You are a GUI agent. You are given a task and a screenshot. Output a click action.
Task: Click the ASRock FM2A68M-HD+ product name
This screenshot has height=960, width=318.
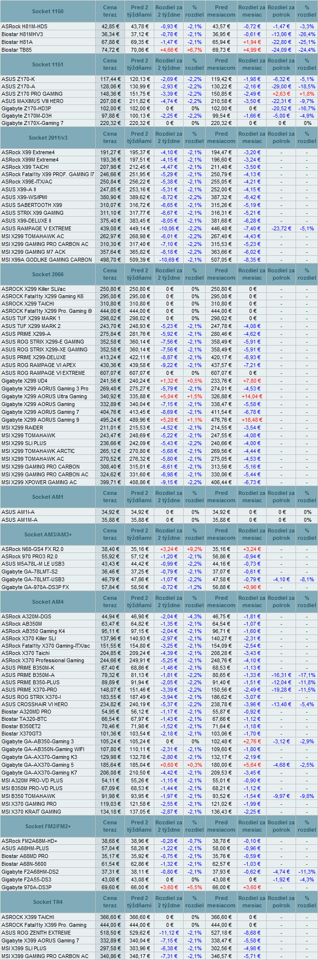pos(29,841)
